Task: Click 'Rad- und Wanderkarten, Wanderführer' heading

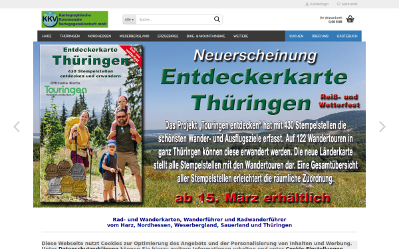Action: click(199, 220)
